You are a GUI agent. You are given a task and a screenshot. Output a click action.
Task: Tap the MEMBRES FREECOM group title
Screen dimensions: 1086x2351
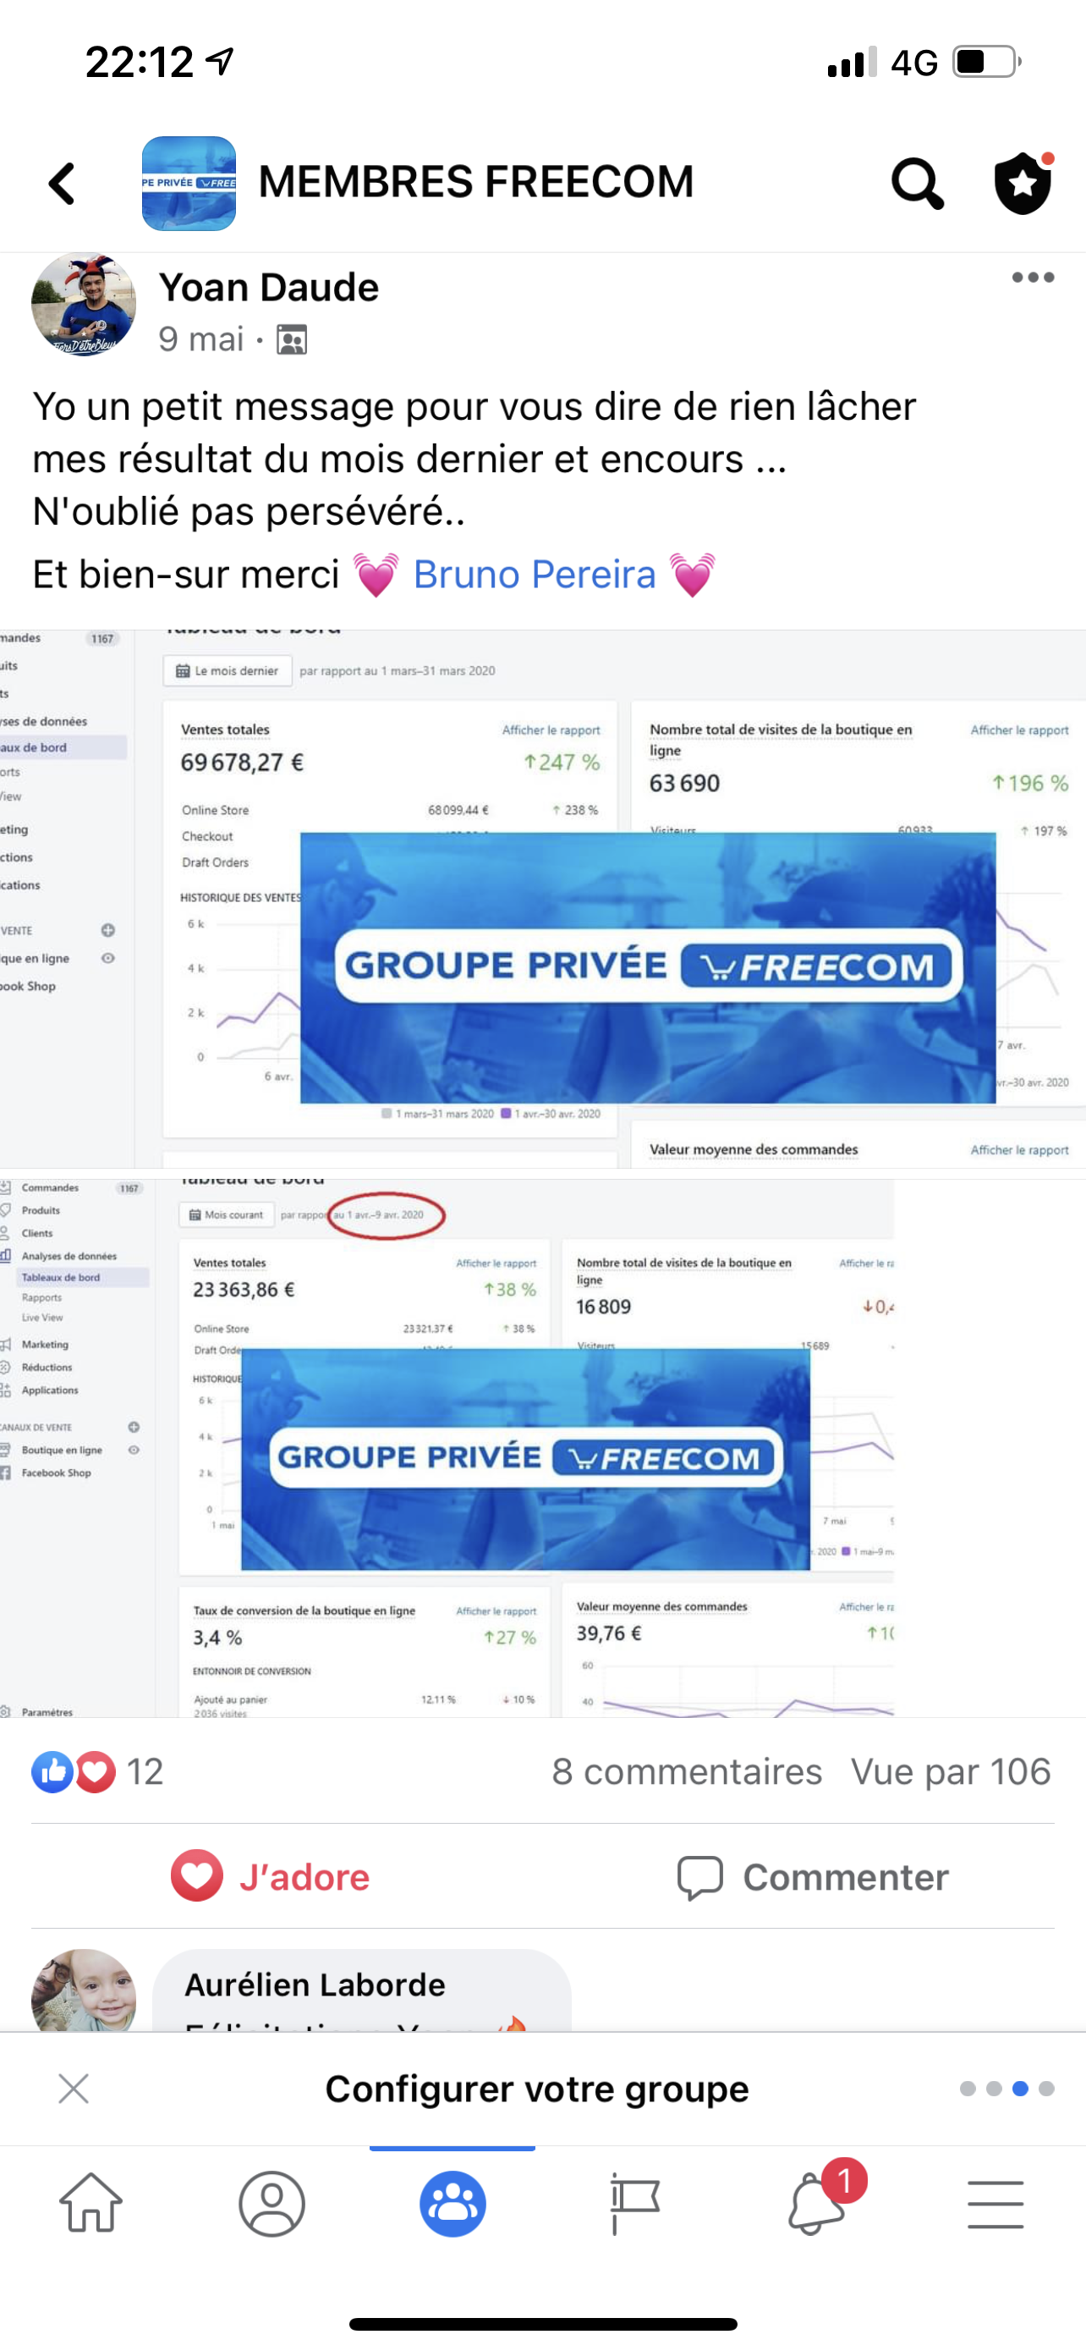(x=476, y=182)
